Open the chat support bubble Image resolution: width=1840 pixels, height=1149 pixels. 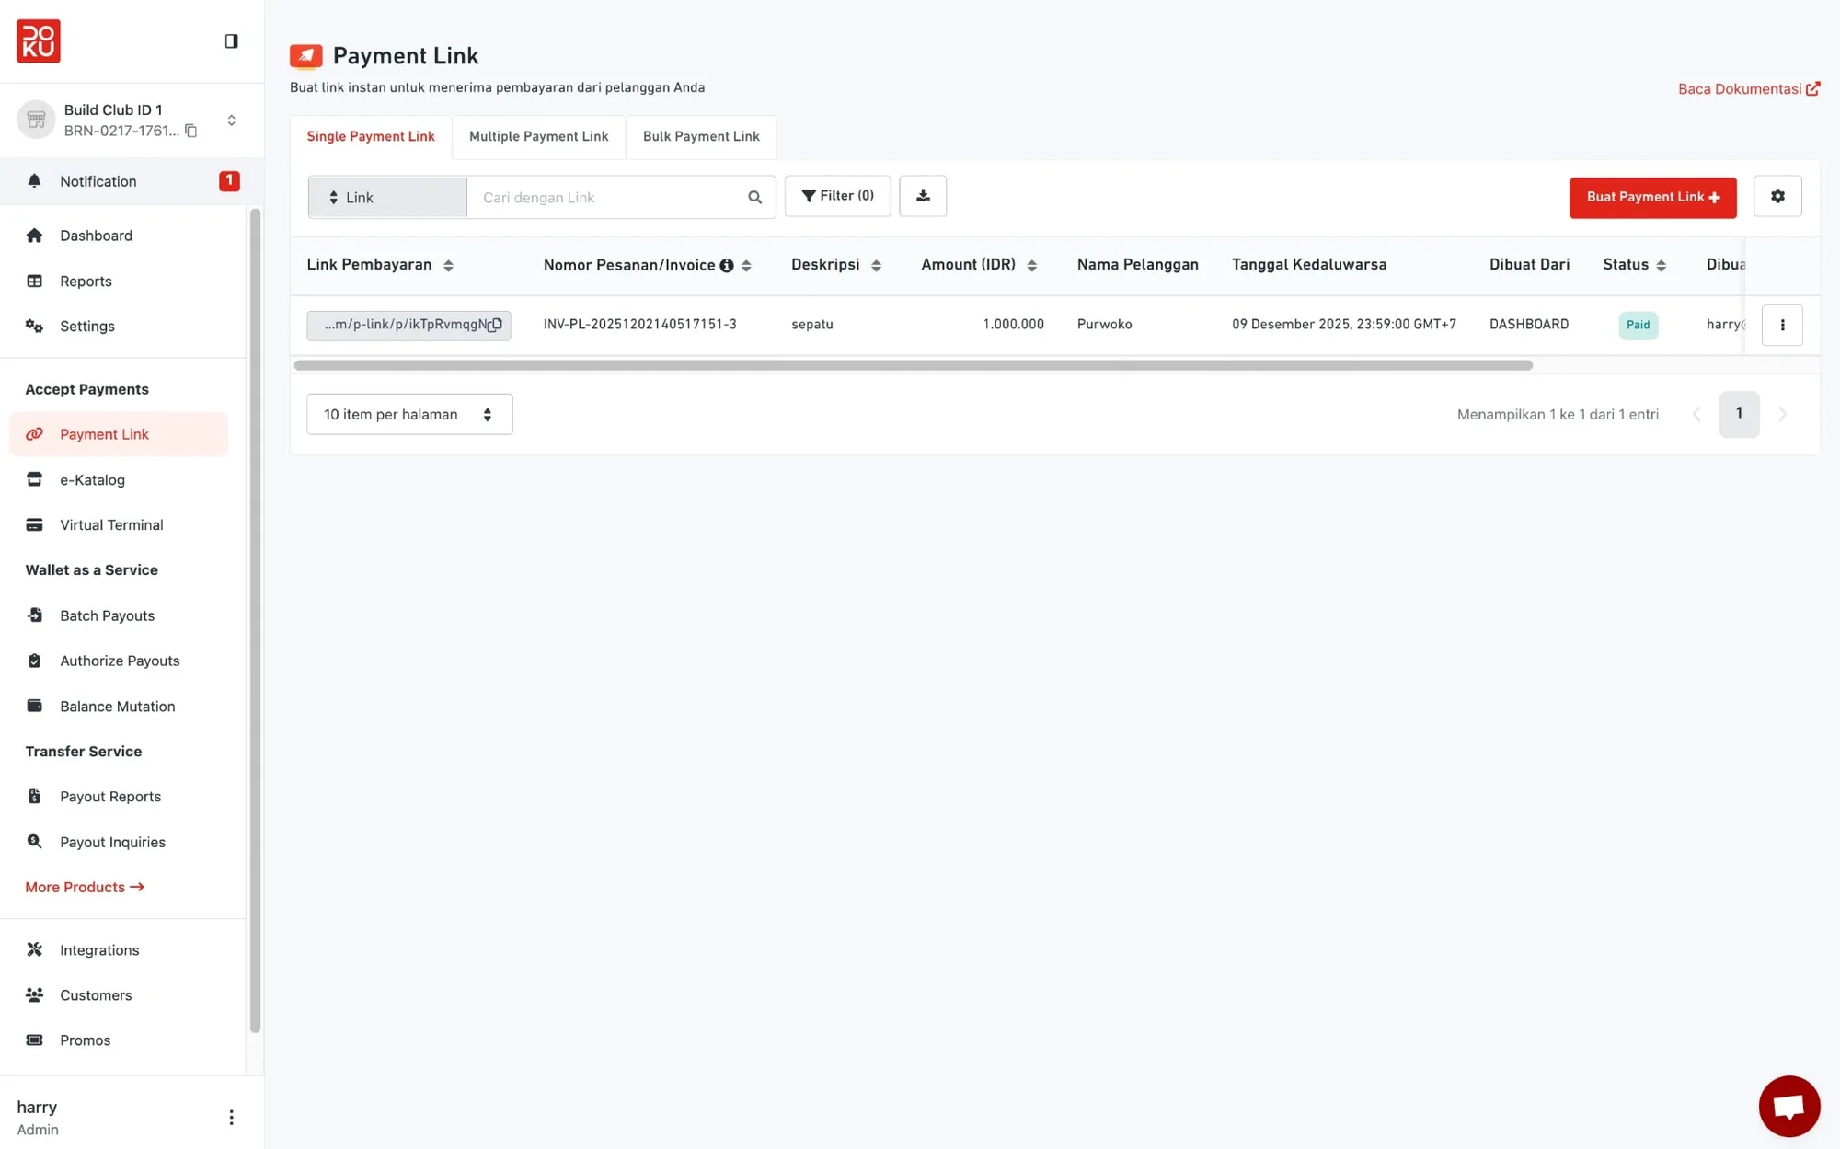pos(1788,1106)
